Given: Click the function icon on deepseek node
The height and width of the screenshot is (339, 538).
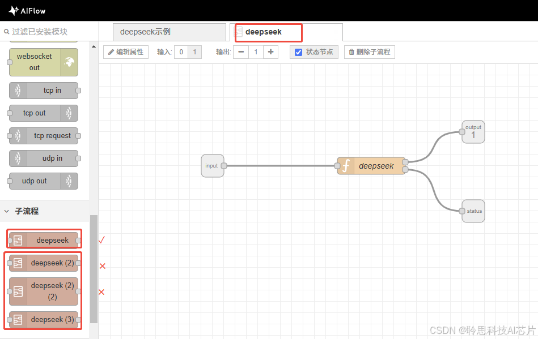Looking at the screenshot, I should [346, 166].
